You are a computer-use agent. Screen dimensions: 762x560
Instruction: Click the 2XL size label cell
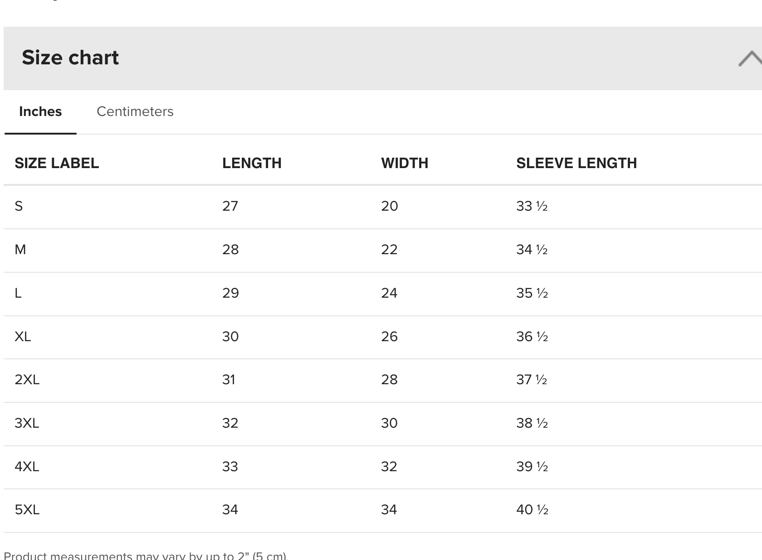pos(27,380)
